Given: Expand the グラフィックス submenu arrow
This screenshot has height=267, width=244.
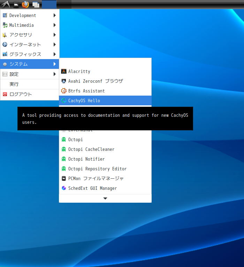Looking at the screenshot, I should [x=55, y=54].
